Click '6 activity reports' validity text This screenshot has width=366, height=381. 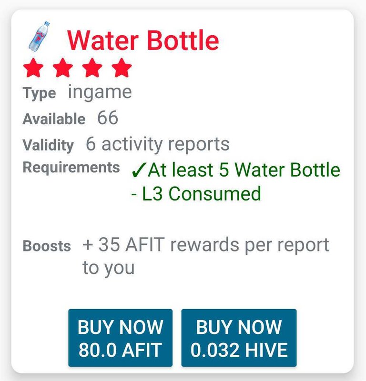tap(158, 144)
